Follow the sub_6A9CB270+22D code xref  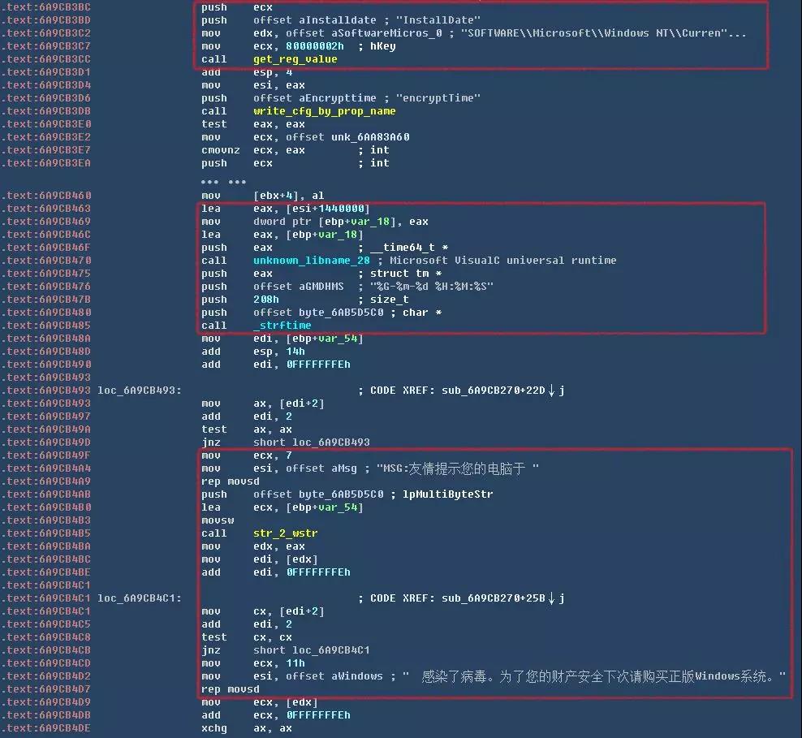(493, 391)
